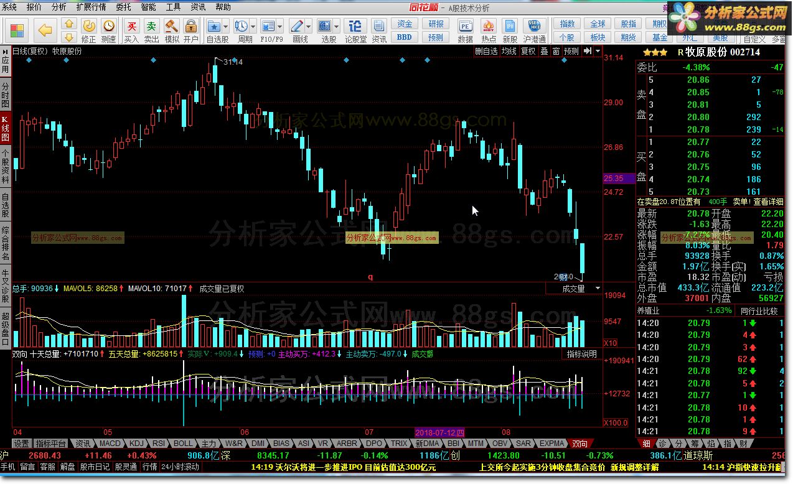Toggle the 复权 adjusted price button
This screenshot has height=484, width=793.
(x=528, y=51)
